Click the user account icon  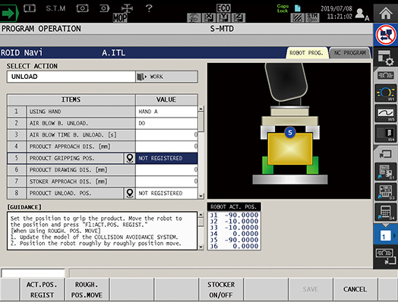pos(362,14)
